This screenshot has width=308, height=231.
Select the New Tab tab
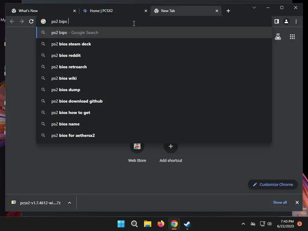186,11
